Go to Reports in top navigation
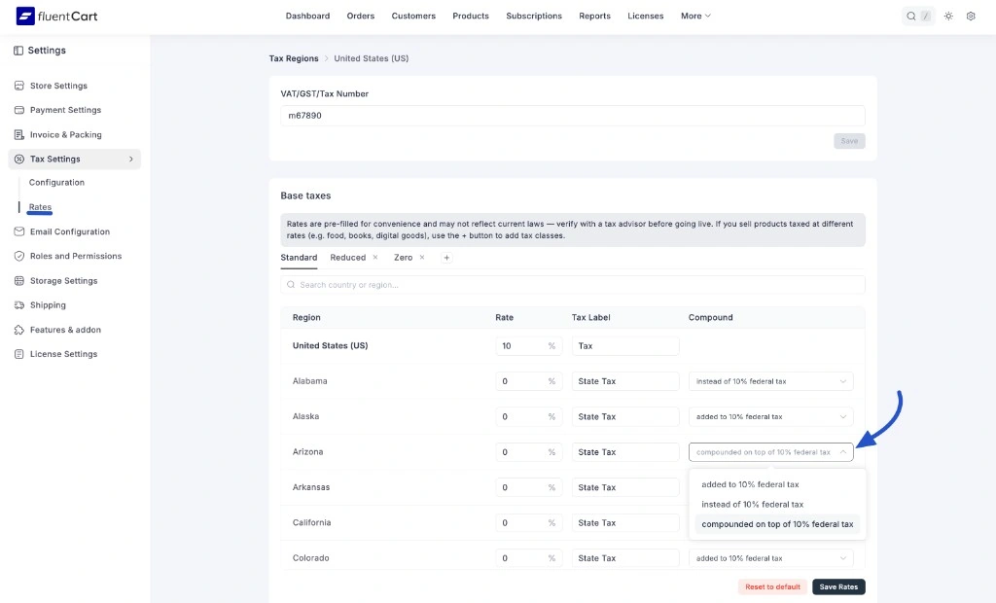The width and height of the screenshot is (996, 603). click(x=594, y=16)
